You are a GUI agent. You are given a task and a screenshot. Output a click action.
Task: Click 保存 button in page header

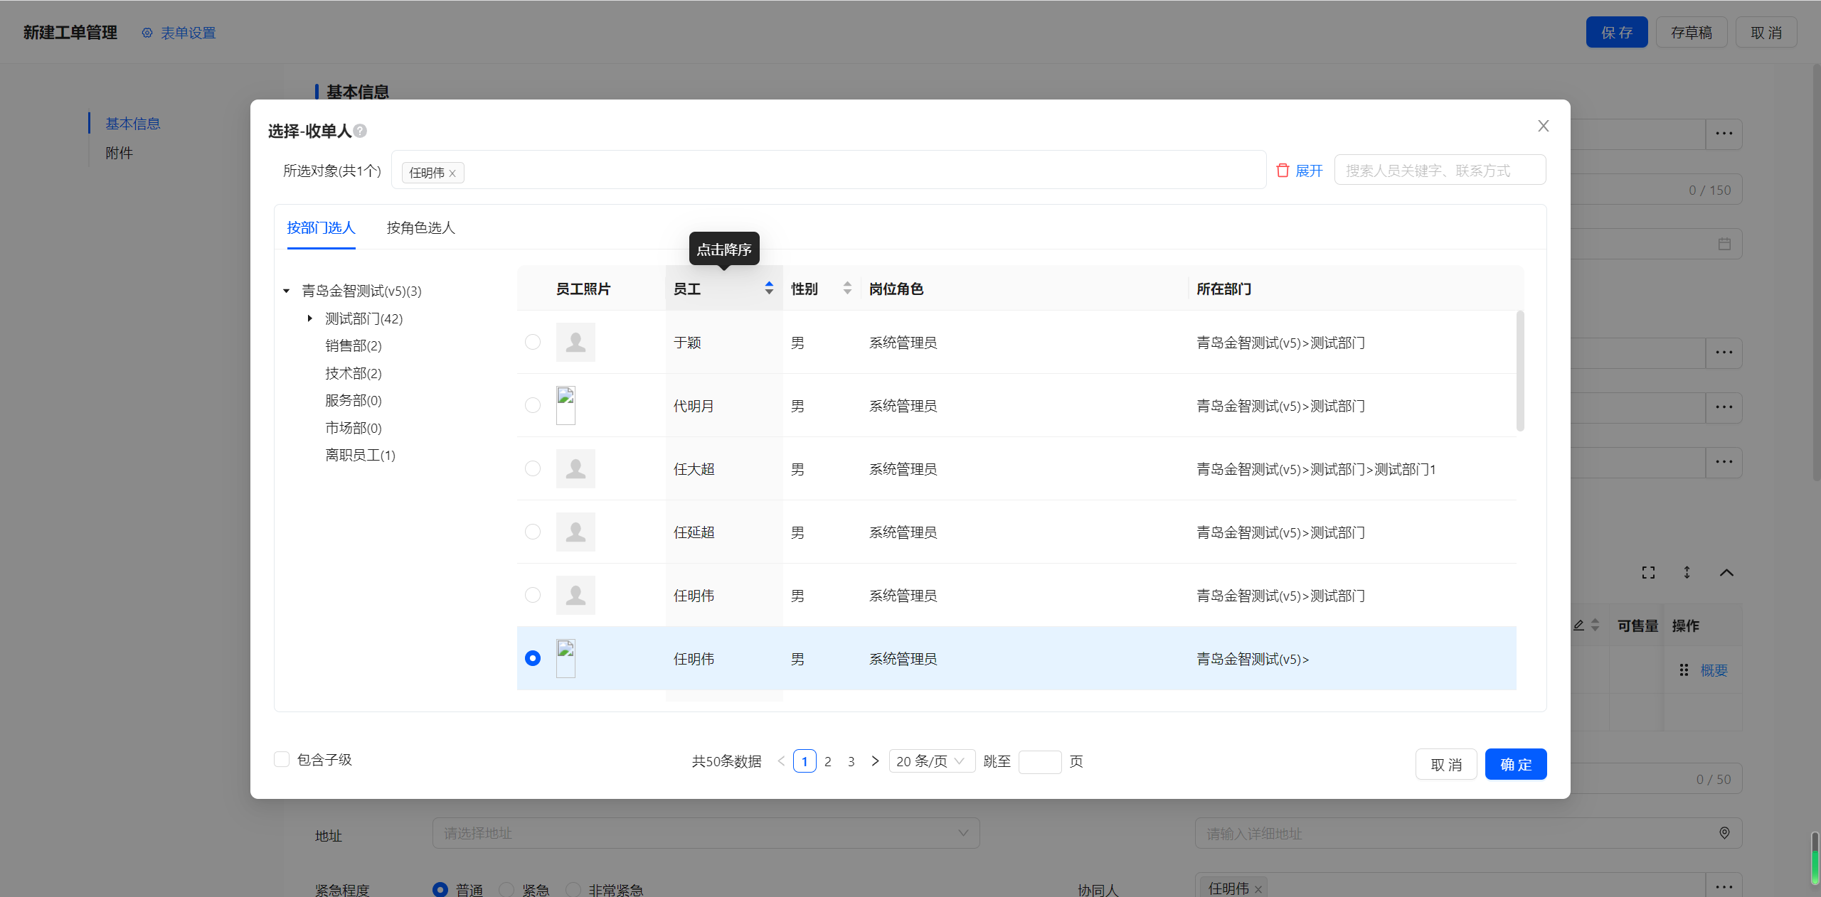[1617, 32]
